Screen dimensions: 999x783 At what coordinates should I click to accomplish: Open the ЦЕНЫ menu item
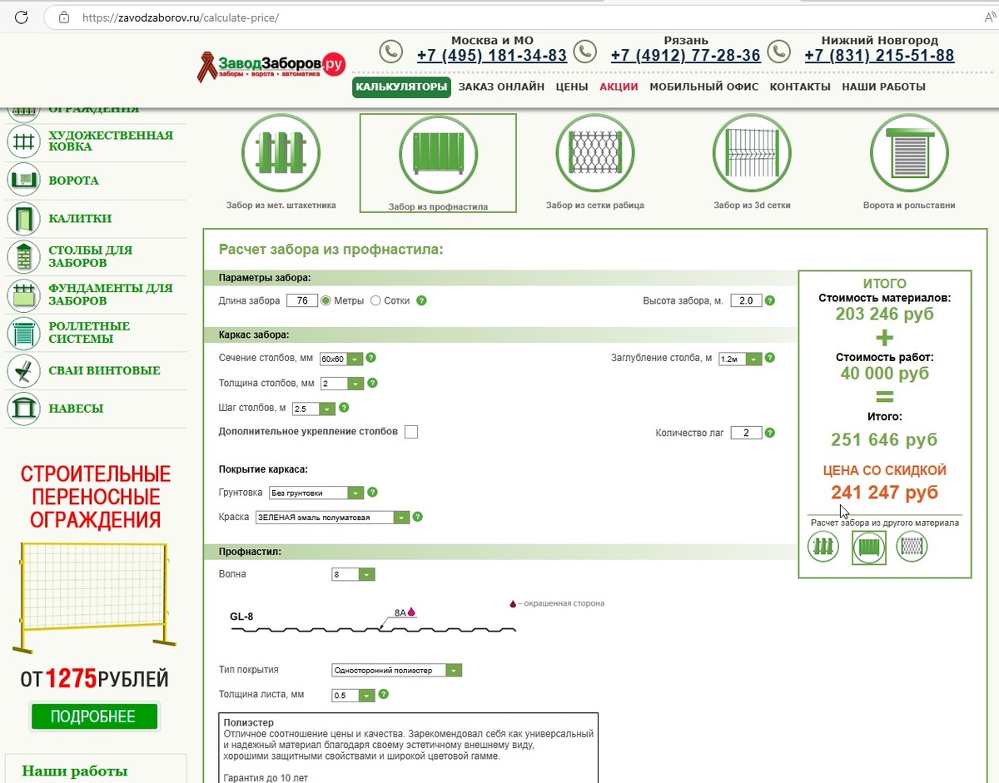pos(572,87)
